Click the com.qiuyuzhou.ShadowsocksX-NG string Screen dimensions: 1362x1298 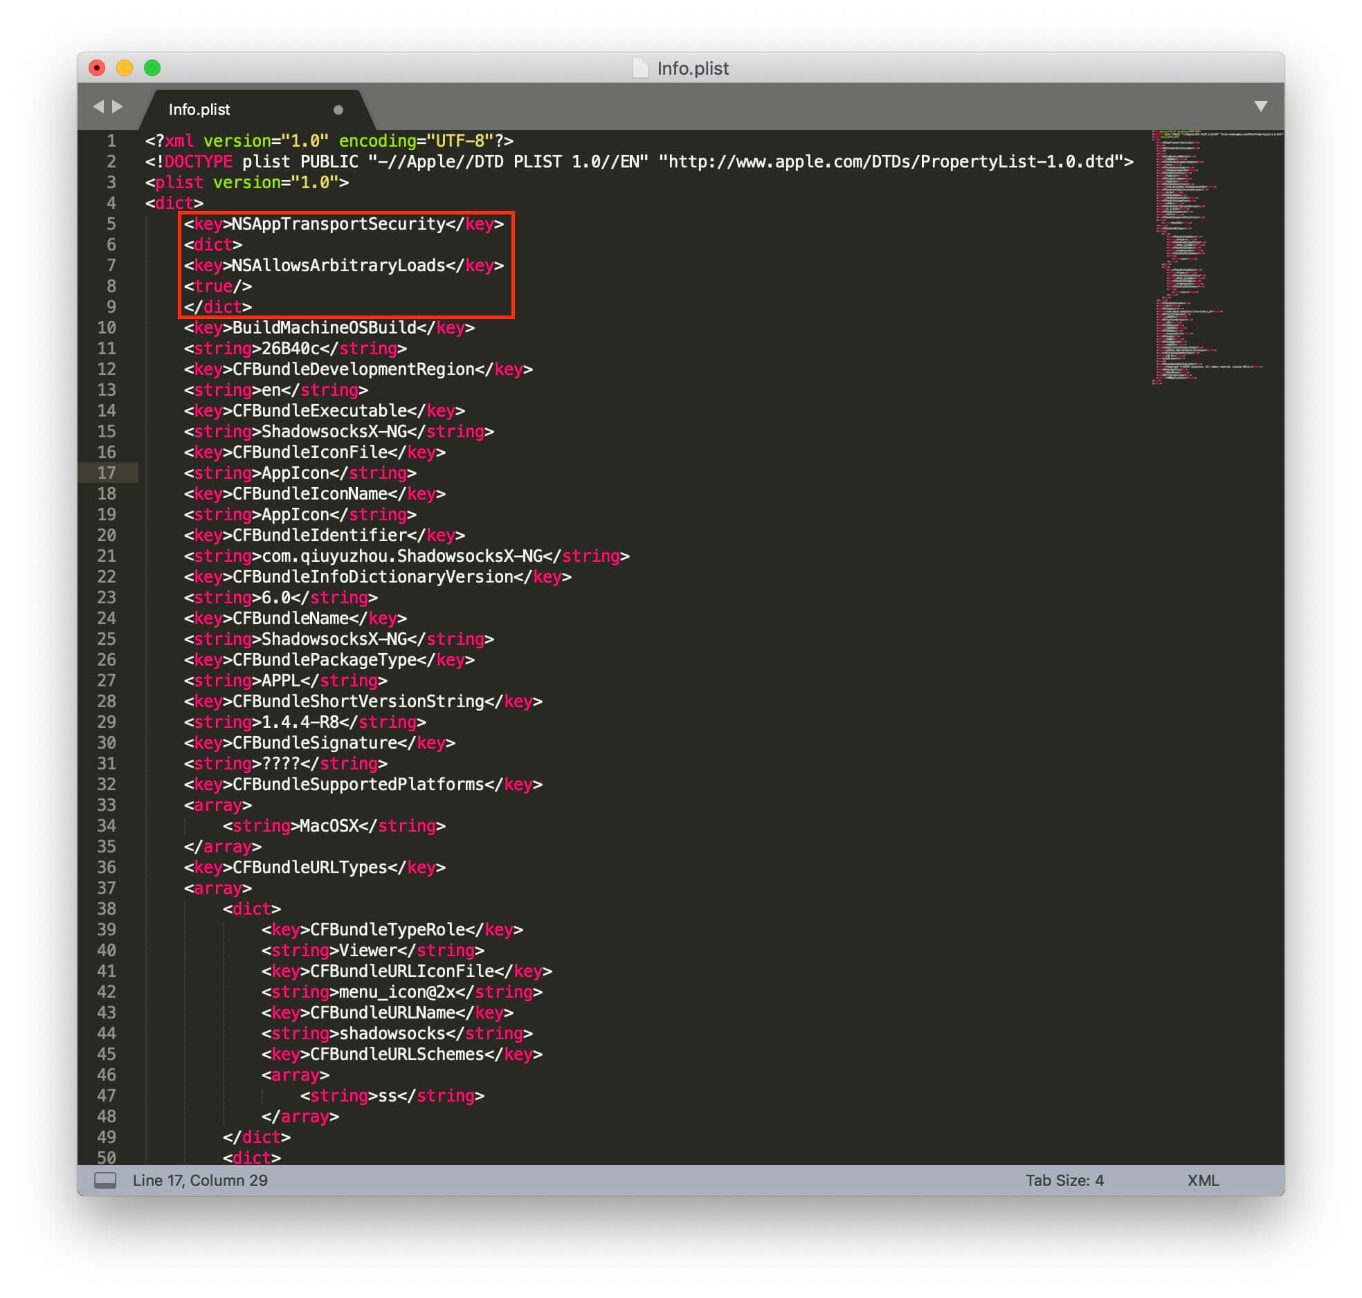(x=401, y=556)
